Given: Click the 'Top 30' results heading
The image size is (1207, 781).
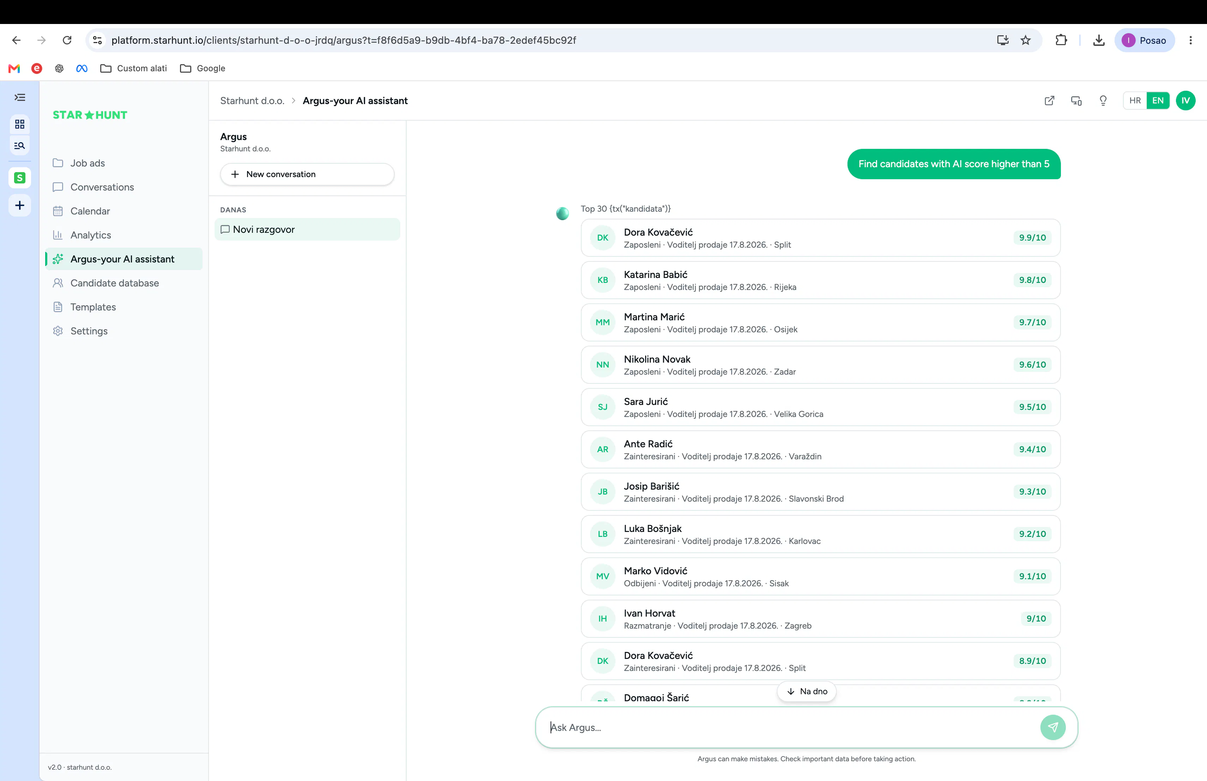Looking at the screenshot, I should click(x=625, y=209).
